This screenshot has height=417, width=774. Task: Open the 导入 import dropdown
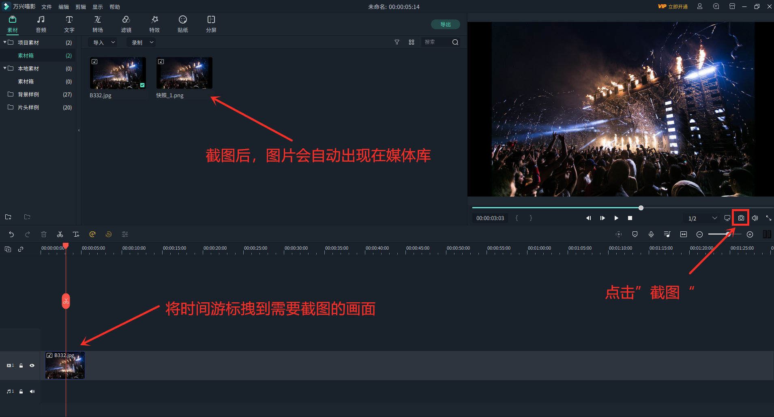[102, 42]
